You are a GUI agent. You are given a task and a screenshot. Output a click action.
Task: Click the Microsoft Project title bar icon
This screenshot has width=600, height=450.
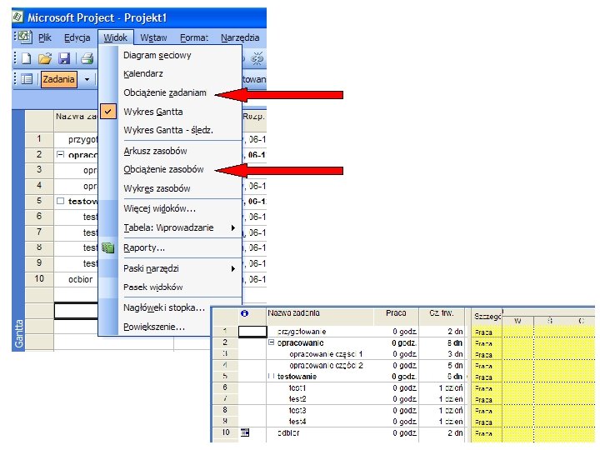17,17
